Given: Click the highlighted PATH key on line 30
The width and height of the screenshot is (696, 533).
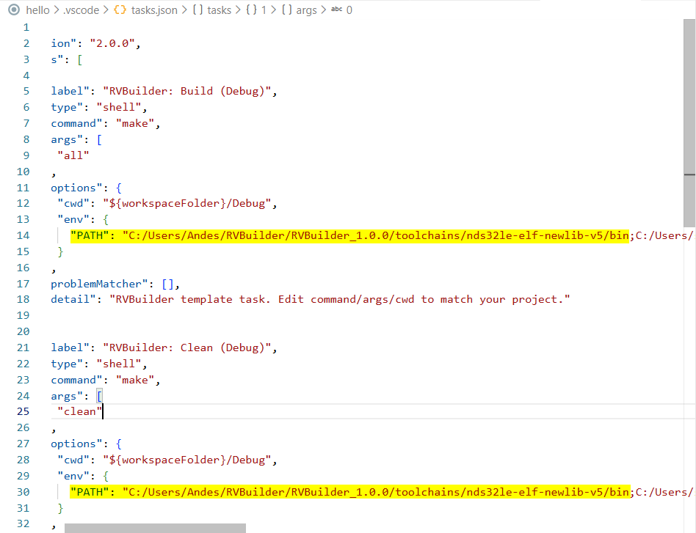Looking at the screenshot, I should point(92,492).
